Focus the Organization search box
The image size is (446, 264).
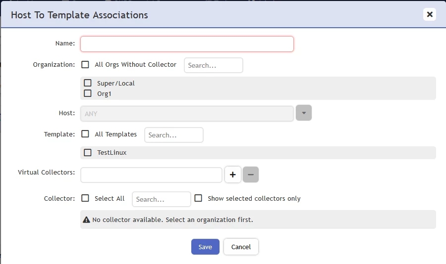(x=213, y=65)
